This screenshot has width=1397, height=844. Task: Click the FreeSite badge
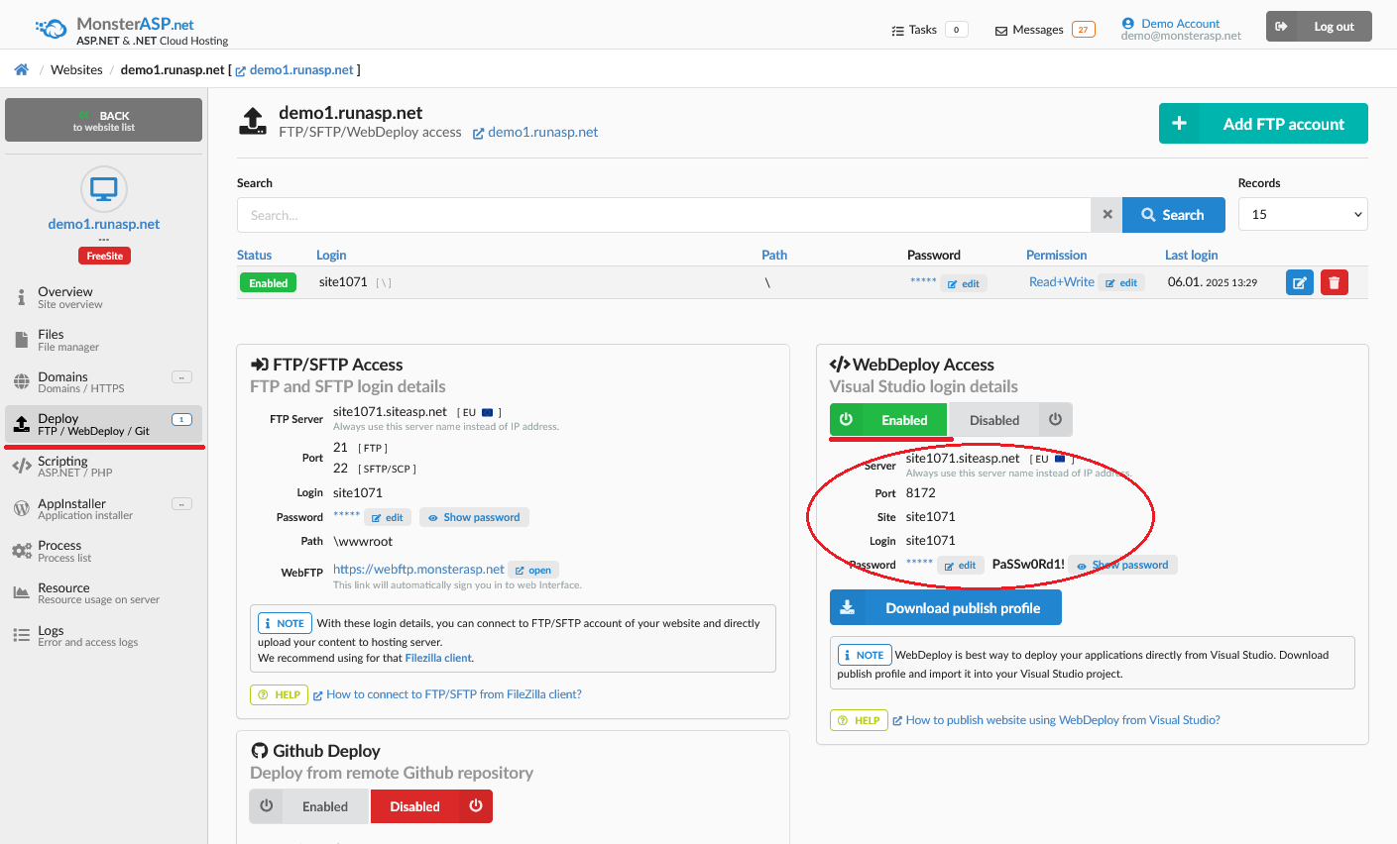point(104,256)
